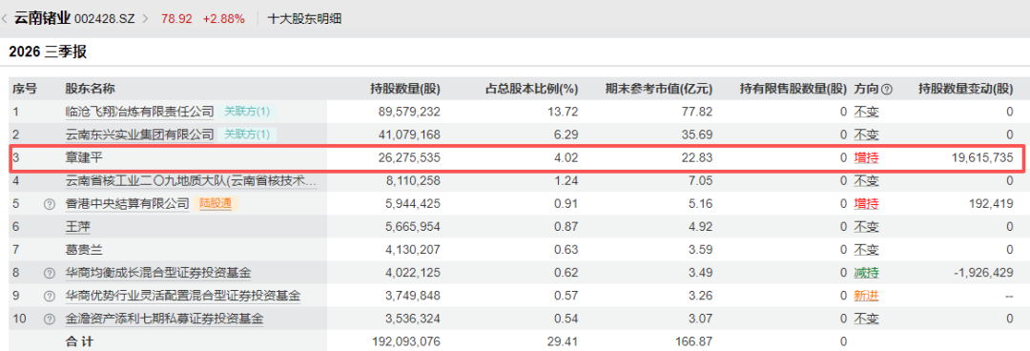Click 关联方(1) tag for 临沧飞翔冶炼
1030x351 pixels.
point(247,112)
